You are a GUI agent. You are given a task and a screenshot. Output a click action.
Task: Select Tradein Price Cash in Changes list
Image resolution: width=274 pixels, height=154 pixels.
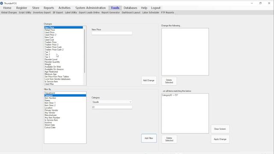coord(53,47)
